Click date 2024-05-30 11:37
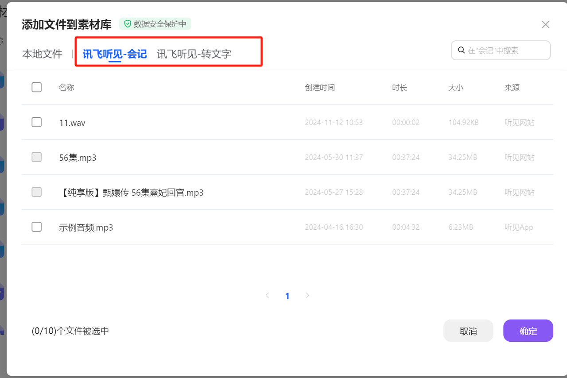This screenshot has height=378, width=567. 334,157
